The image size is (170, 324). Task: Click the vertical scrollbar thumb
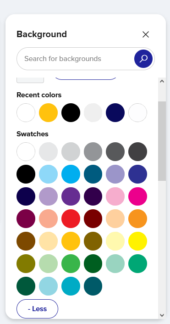coord(162,141)
